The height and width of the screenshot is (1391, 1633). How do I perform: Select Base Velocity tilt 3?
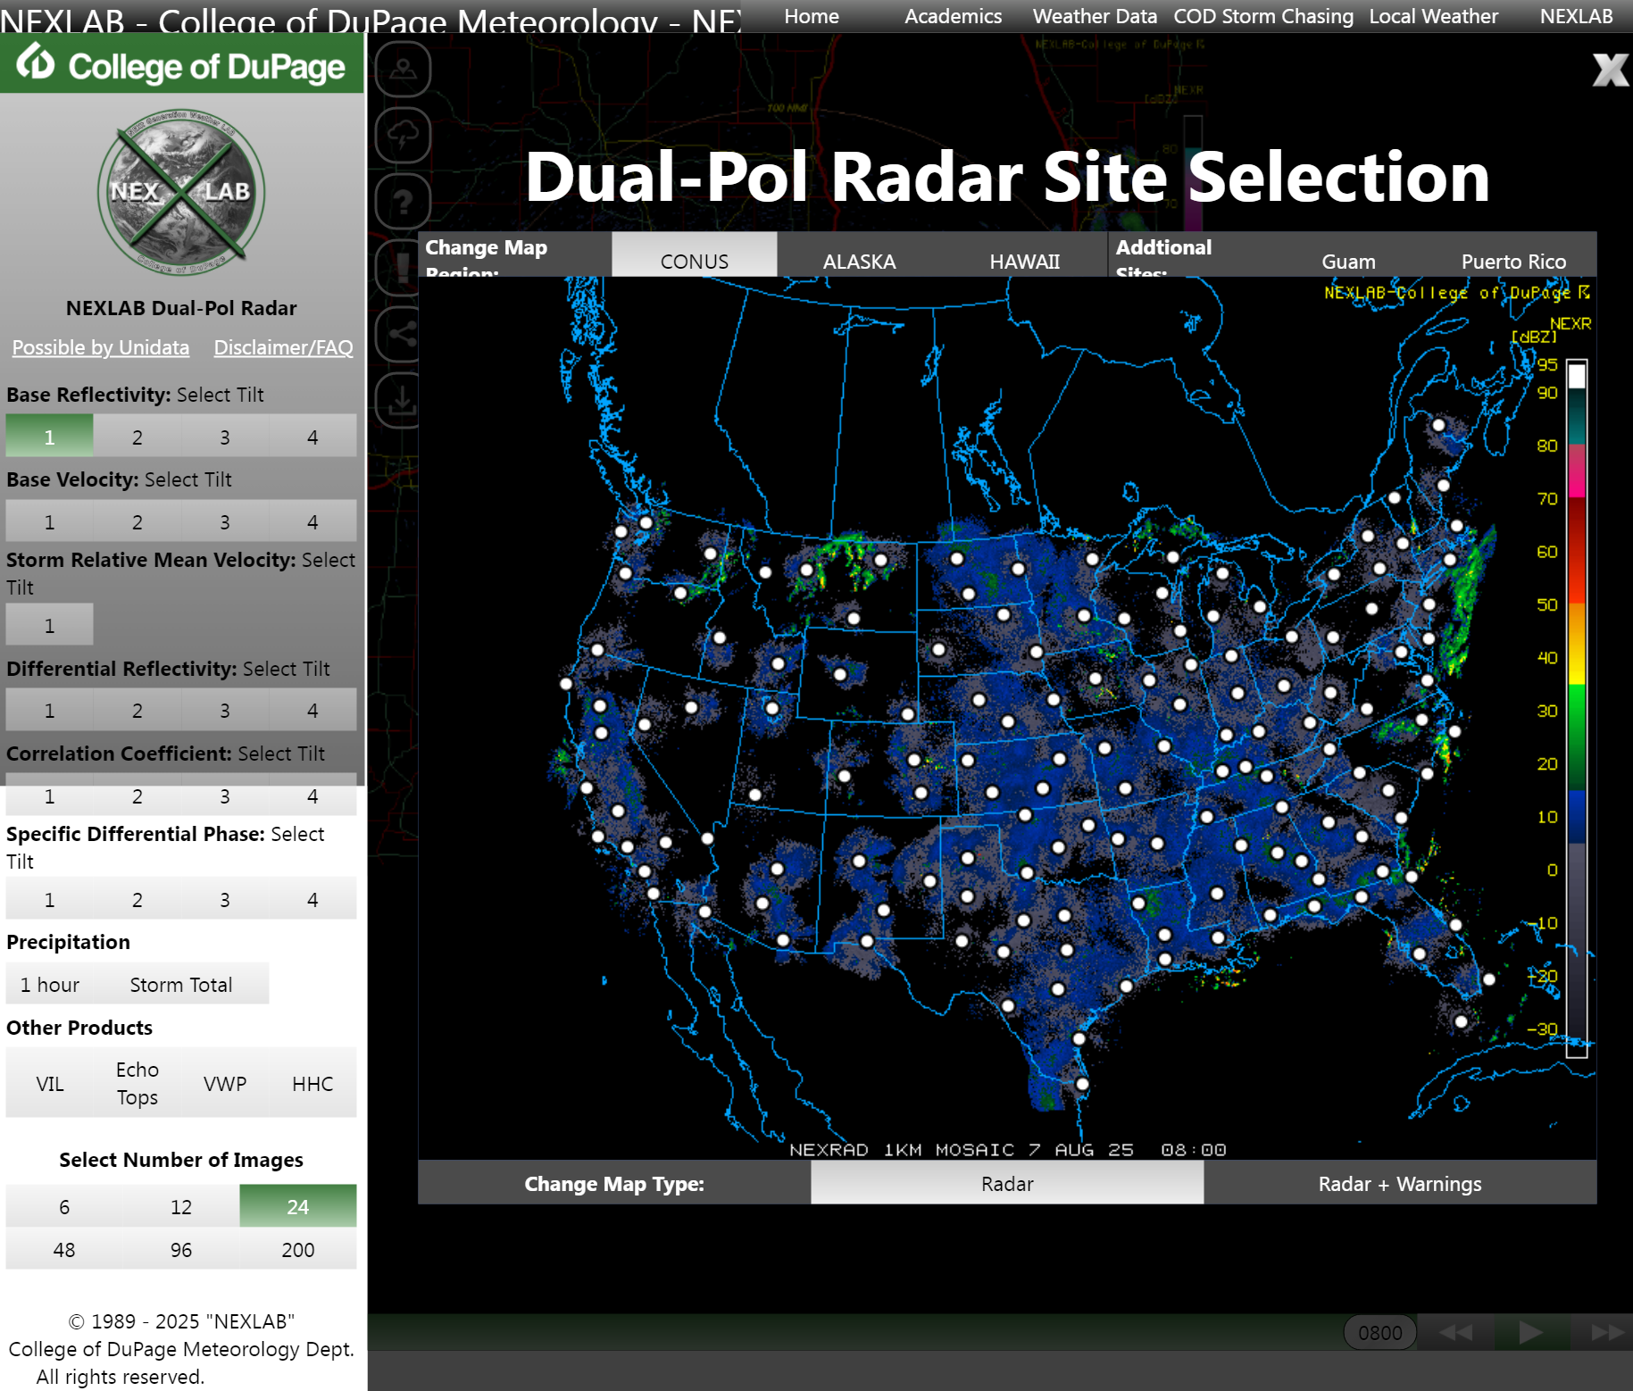[x=225, y=521]
